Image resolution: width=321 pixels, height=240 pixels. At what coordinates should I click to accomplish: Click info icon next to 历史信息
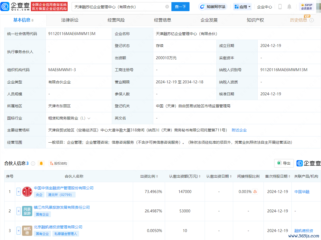pyautogui.click(x=311, y=20)
